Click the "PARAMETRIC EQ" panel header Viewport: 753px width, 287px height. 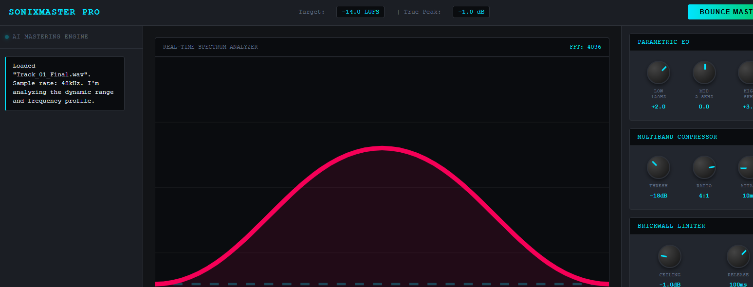click(691, 42)
